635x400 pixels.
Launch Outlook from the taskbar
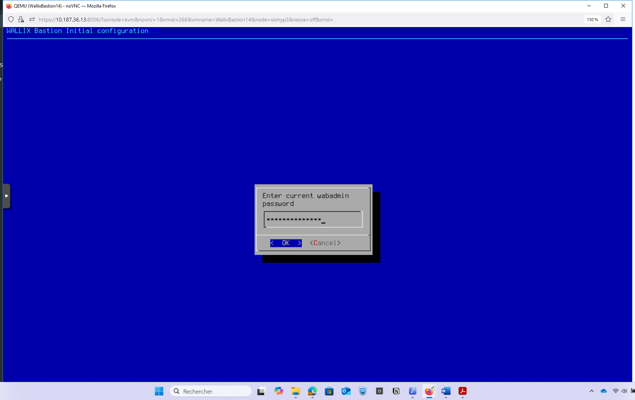click(346, 391)
